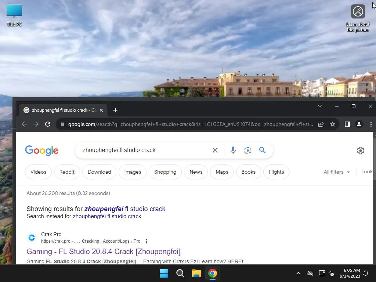Open taskbar Search
Viewport: 376px width, 282px height.
[x=180, y=273]
